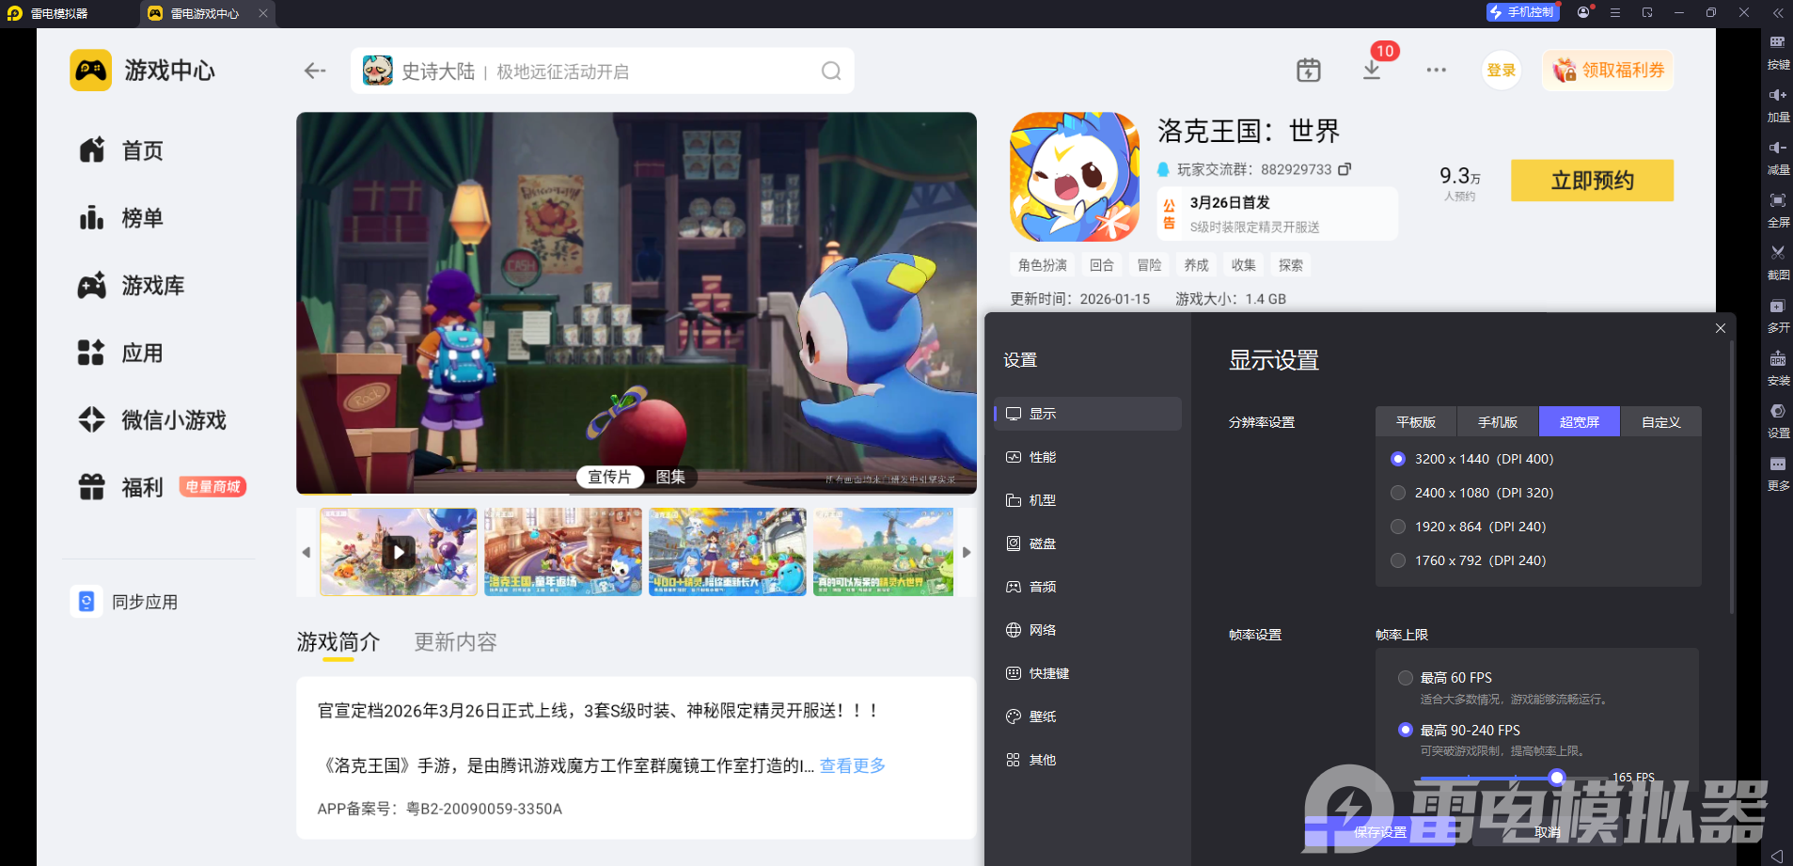Open the 按键 keyboard mapping tool
The image size is (1793, 866).
pyautogui.click(x=1777, y=52)
